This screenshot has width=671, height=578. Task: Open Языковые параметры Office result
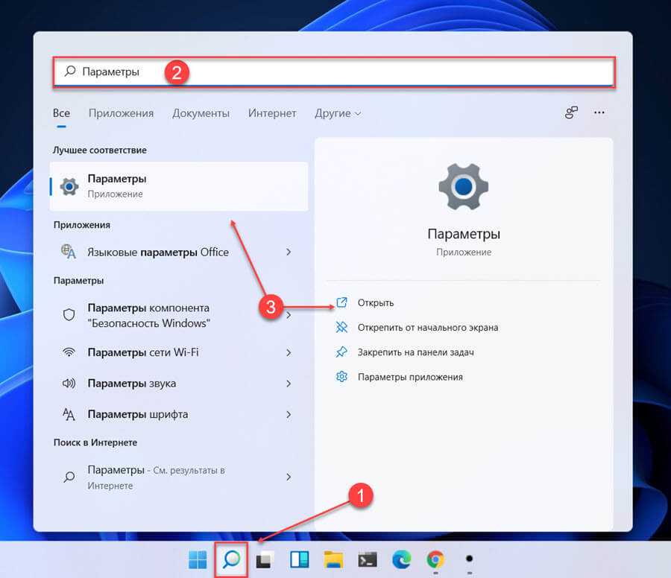click(x=179, y=253)
